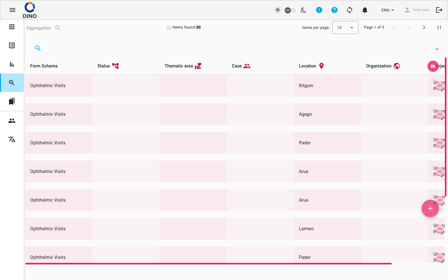Viewport: 448px width, 280px height.
Task: Click the Organization globe icon
Action: (397, 66)
